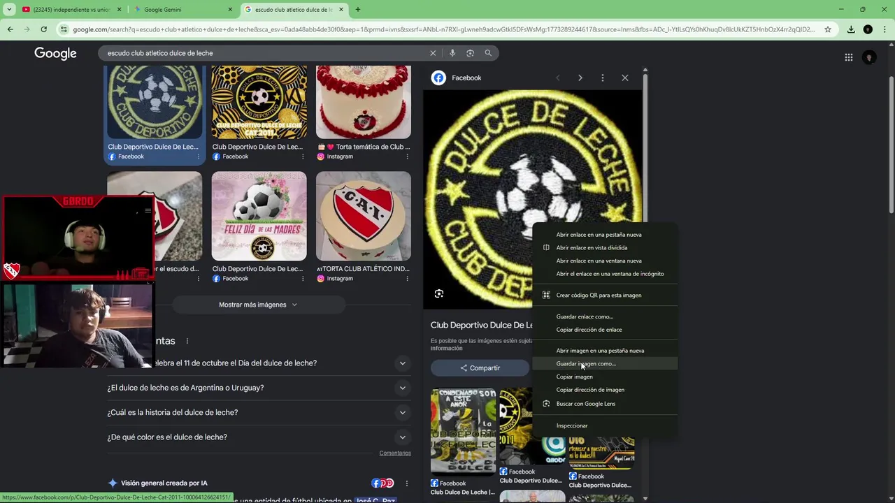Choose 'Crear código QR para esta imagen'
Image resolution: width=895 pixels, height=503 pixels.
coord(606,295)
